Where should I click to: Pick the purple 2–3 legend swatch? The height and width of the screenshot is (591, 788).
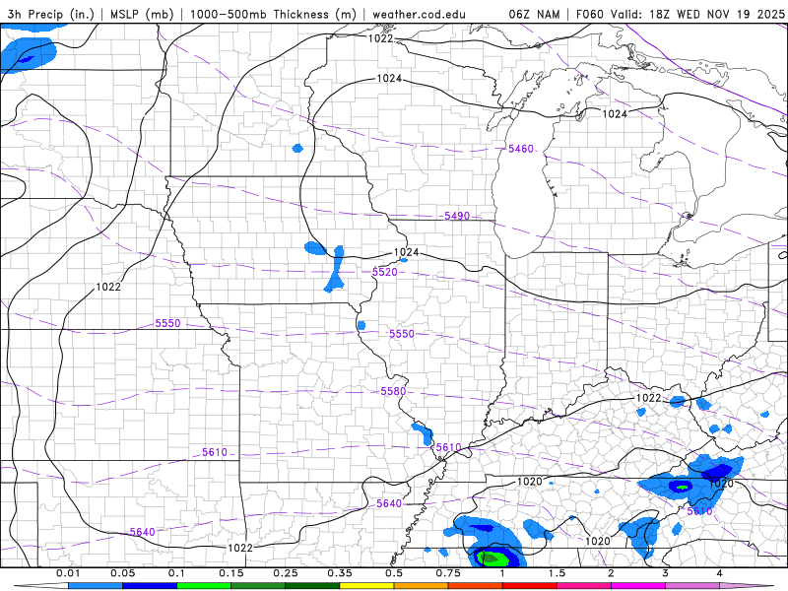(638, 586)
